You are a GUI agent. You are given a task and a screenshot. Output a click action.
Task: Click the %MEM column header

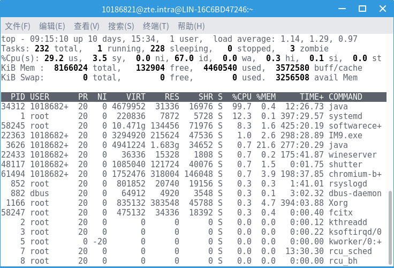coord(266,97)
